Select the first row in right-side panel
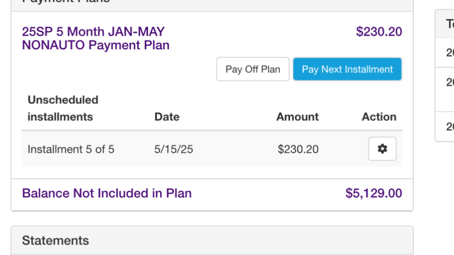The image size is (454, 255). [x=445, y=53]
